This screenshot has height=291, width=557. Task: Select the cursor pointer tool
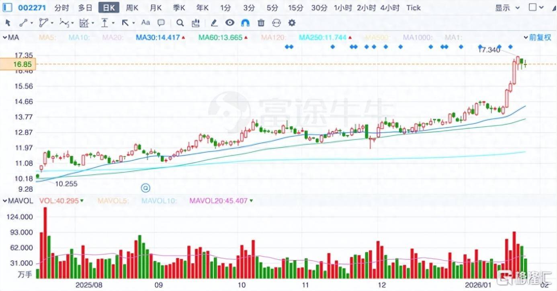coord(8,23)
